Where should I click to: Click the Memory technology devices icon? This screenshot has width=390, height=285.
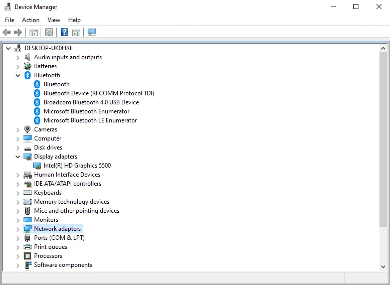pos(28,202)
